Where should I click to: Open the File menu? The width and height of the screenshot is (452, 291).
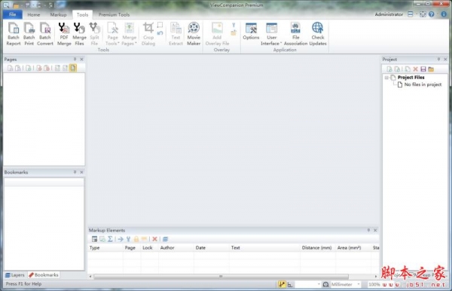pos(12,14)
